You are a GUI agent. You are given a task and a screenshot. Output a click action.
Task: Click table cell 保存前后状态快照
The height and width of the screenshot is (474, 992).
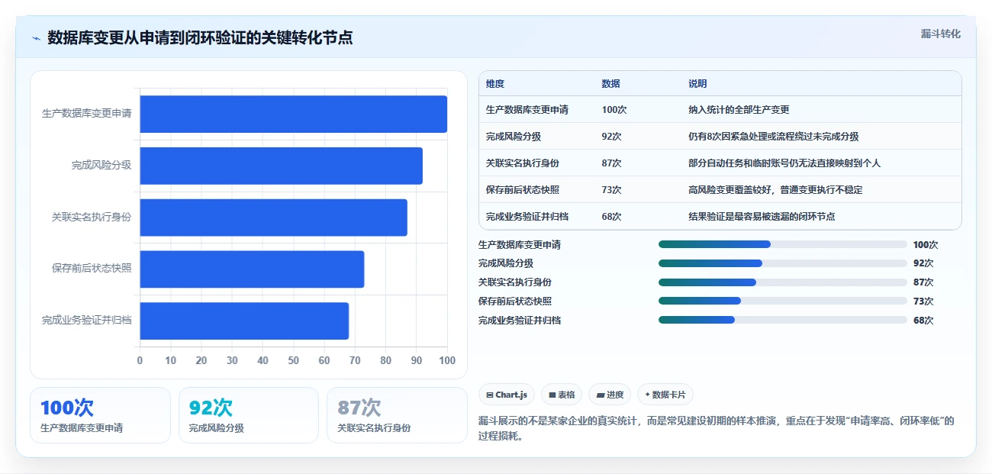(x=523, y=190)
